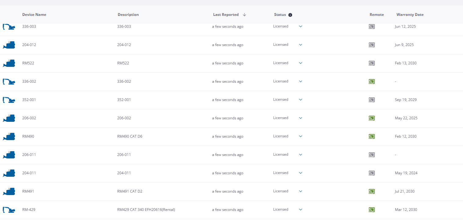Expand the status chevron for 336-003
The height and width of the screenshot is (221, 463).
point(301,27)
